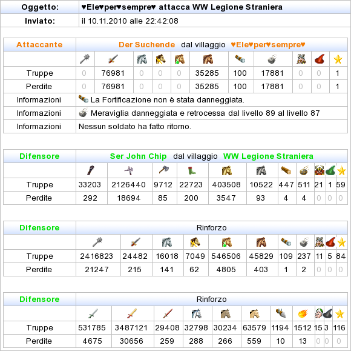
Task: Click the Teuton chief icon above 21
Action: tap(320, 170)
